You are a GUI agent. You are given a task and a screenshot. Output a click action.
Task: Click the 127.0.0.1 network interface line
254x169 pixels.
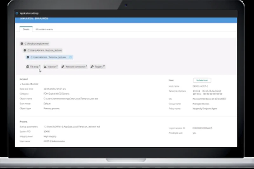pyautogui.click(x=207, y=94)
